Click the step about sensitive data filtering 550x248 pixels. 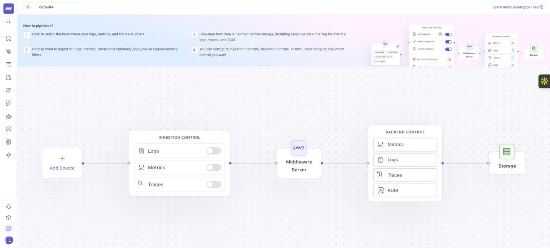click(x=273, y=37)
